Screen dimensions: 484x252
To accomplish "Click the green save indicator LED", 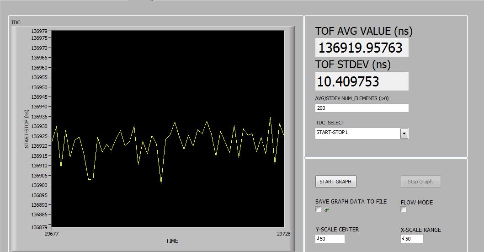I will [x=326, y=209].
